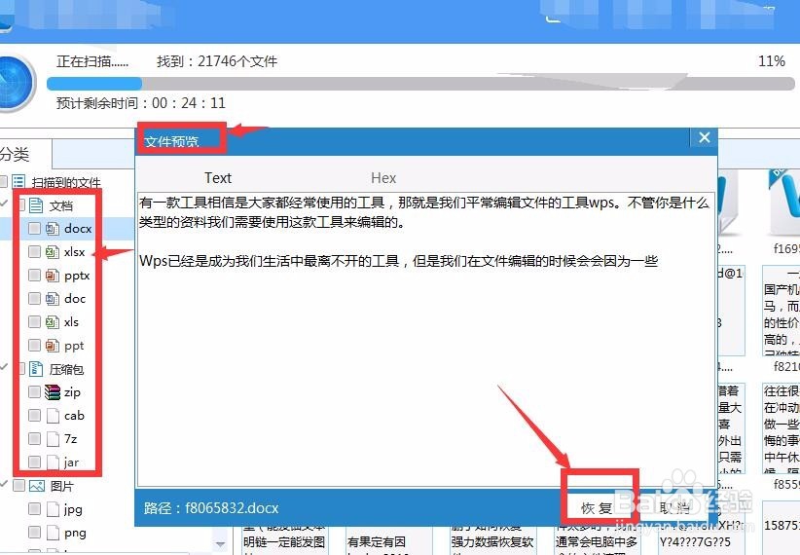Click the png blank file icon
The image size is (800, 555).
tap(53, 533)
